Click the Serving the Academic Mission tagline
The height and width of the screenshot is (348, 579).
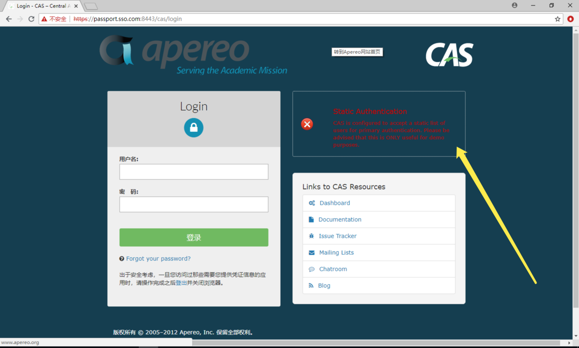point(232,71)
